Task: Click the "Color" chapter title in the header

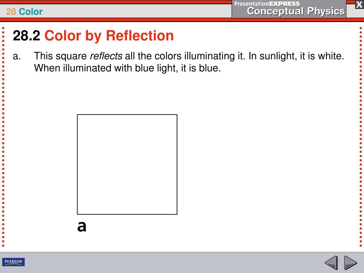Action: pyautogui.click(x=31, y=12)
